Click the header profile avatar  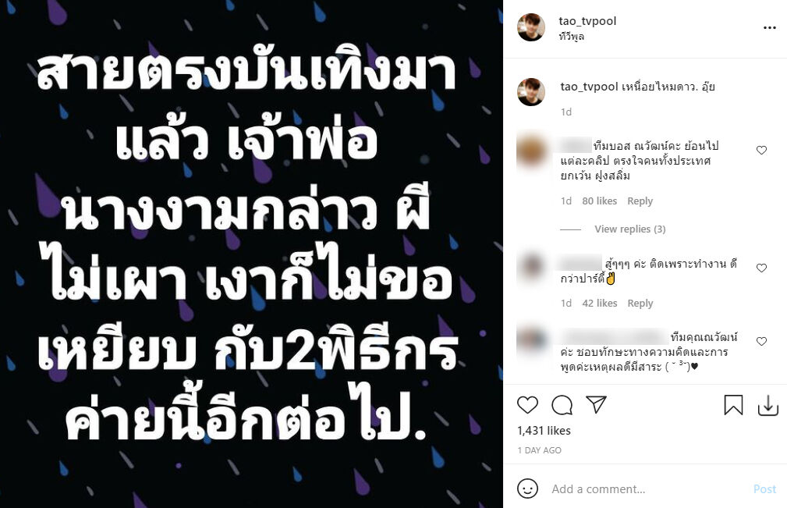(x=531, y=27)
